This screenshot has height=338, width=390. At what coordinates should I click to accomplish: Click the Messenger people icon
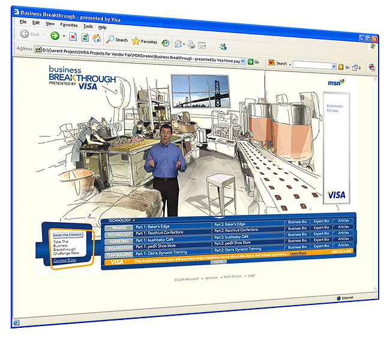point(223,47)
